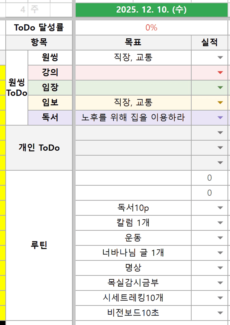Open the 명상 routine dropdown arrow

[220, 268]
